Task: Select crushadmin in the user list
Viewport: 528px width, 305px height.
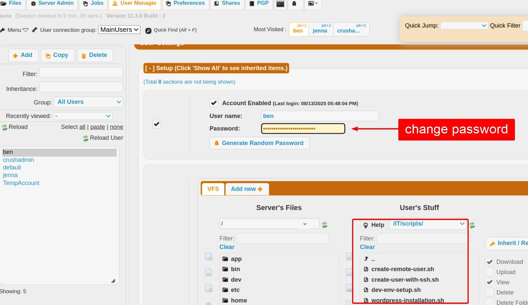Action: tap(18, 160)
